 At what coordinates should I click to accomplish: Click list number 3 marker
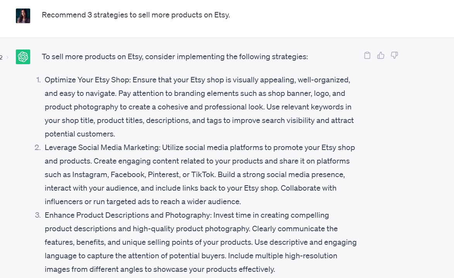click(38, 215)
